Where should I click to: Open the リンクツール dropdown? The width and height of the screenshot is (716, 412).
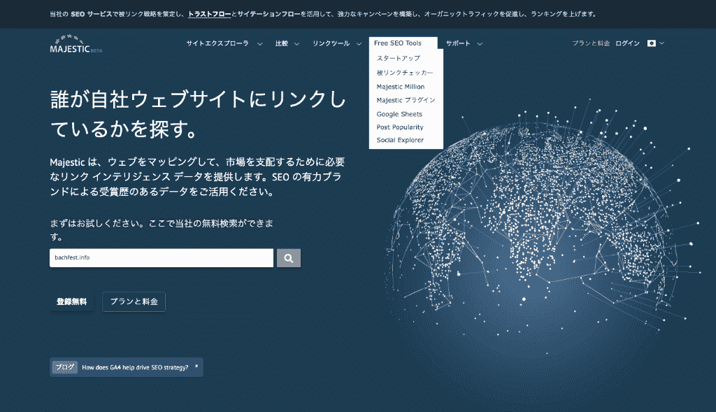pos(336,43)
